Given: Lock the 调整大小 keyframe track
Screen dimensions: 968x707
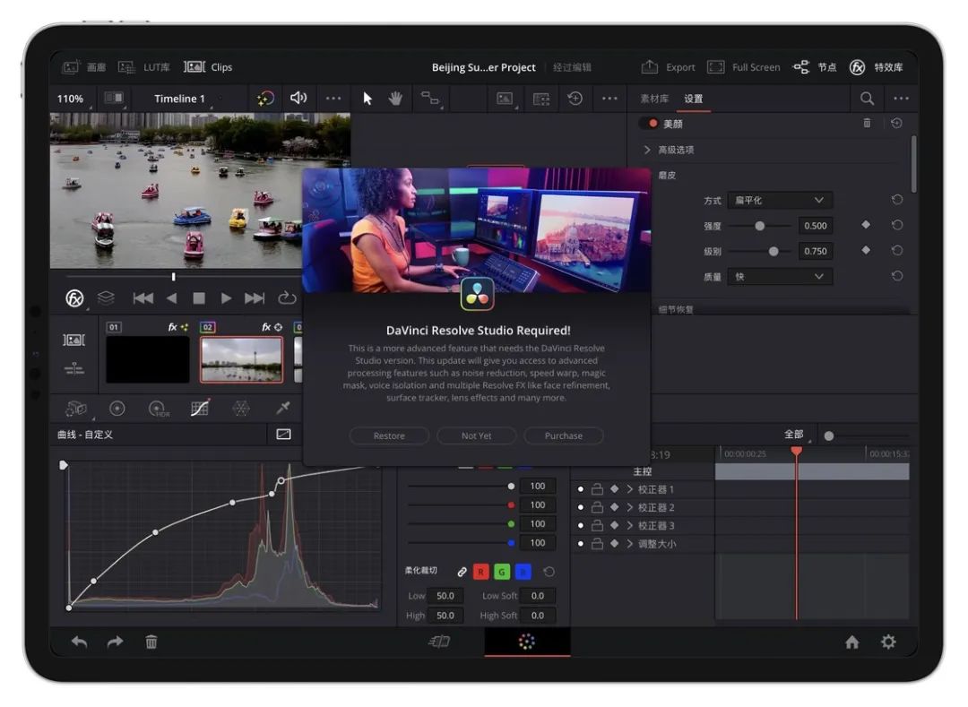Looking at the screenshot, I should 597,544.
